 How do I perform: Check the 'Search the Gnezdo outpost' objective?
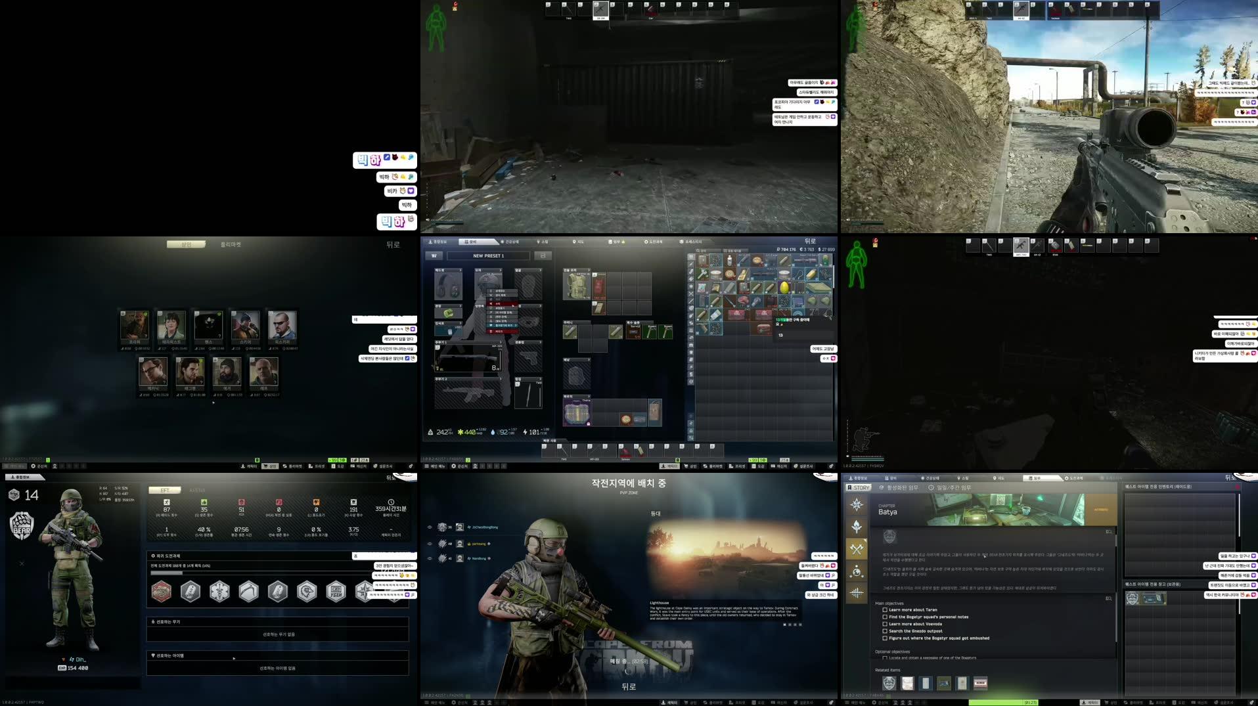[885, 630]
